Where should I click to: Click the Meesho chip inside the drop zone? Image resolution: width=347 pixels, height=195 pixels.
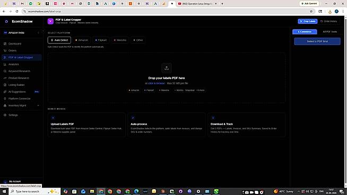[164, 90]
